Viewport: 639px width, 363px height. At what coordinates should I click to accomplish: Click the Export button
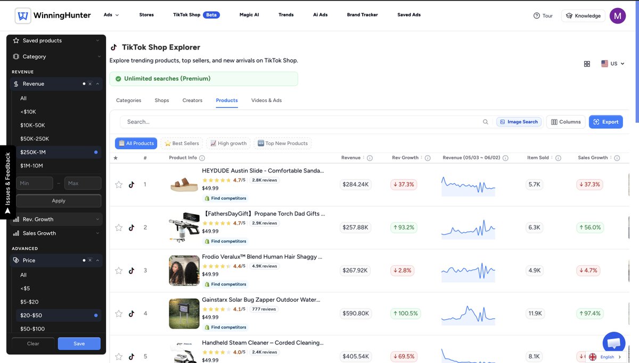click(x=606, y=122)
